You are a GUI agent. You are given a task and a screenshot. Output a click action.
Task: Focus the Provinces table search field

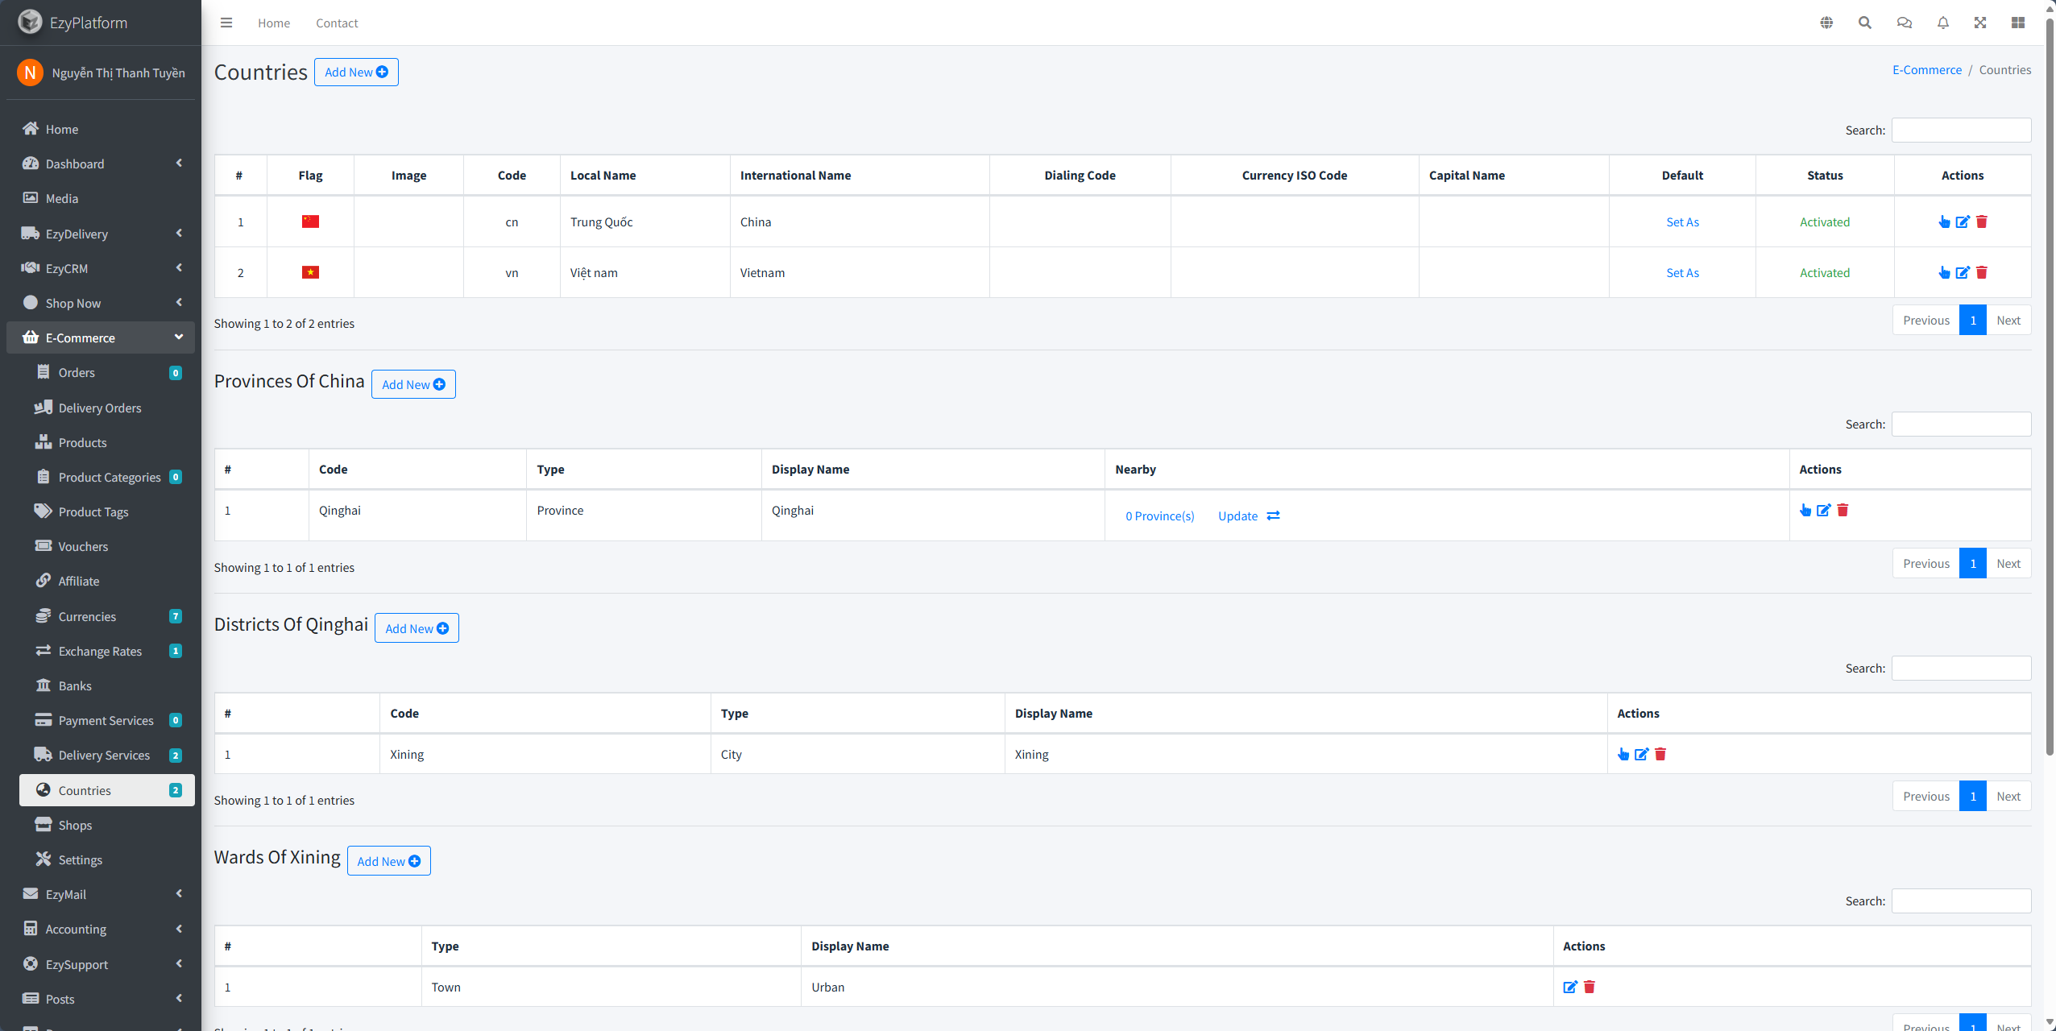(1961, 424)
